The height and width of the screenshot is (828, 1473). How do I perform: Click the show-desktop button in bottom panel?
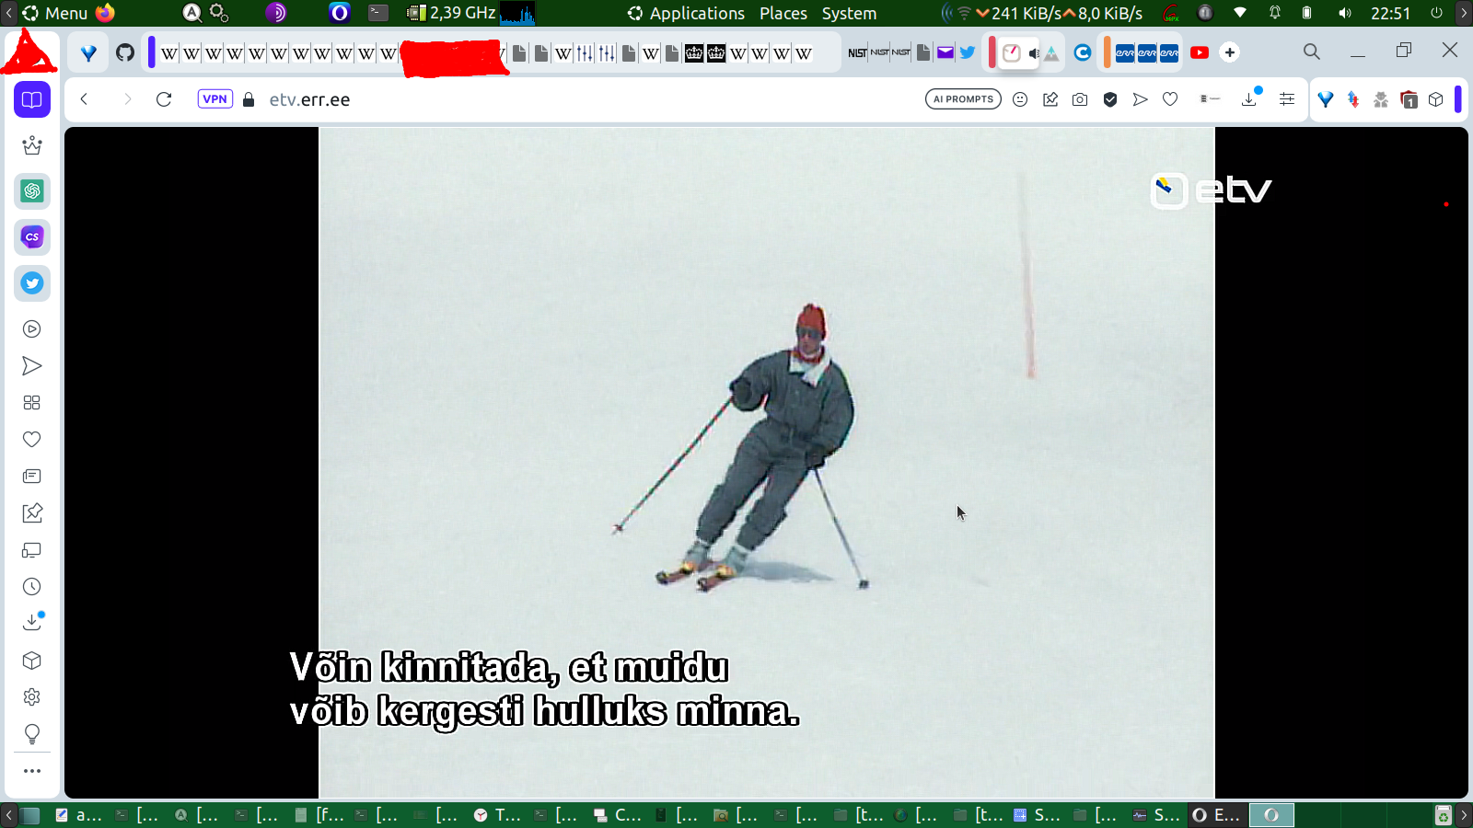click(30, 815)
